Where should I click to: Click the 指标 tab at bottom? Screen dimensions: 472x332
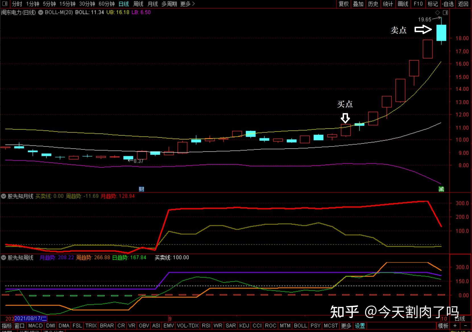click(x=7, y=326)
